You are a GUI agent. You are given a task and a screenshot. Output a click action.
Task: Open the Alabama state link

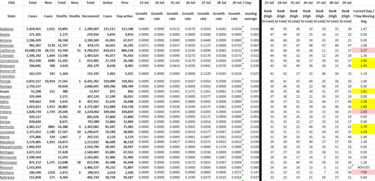tap(7, 29)
